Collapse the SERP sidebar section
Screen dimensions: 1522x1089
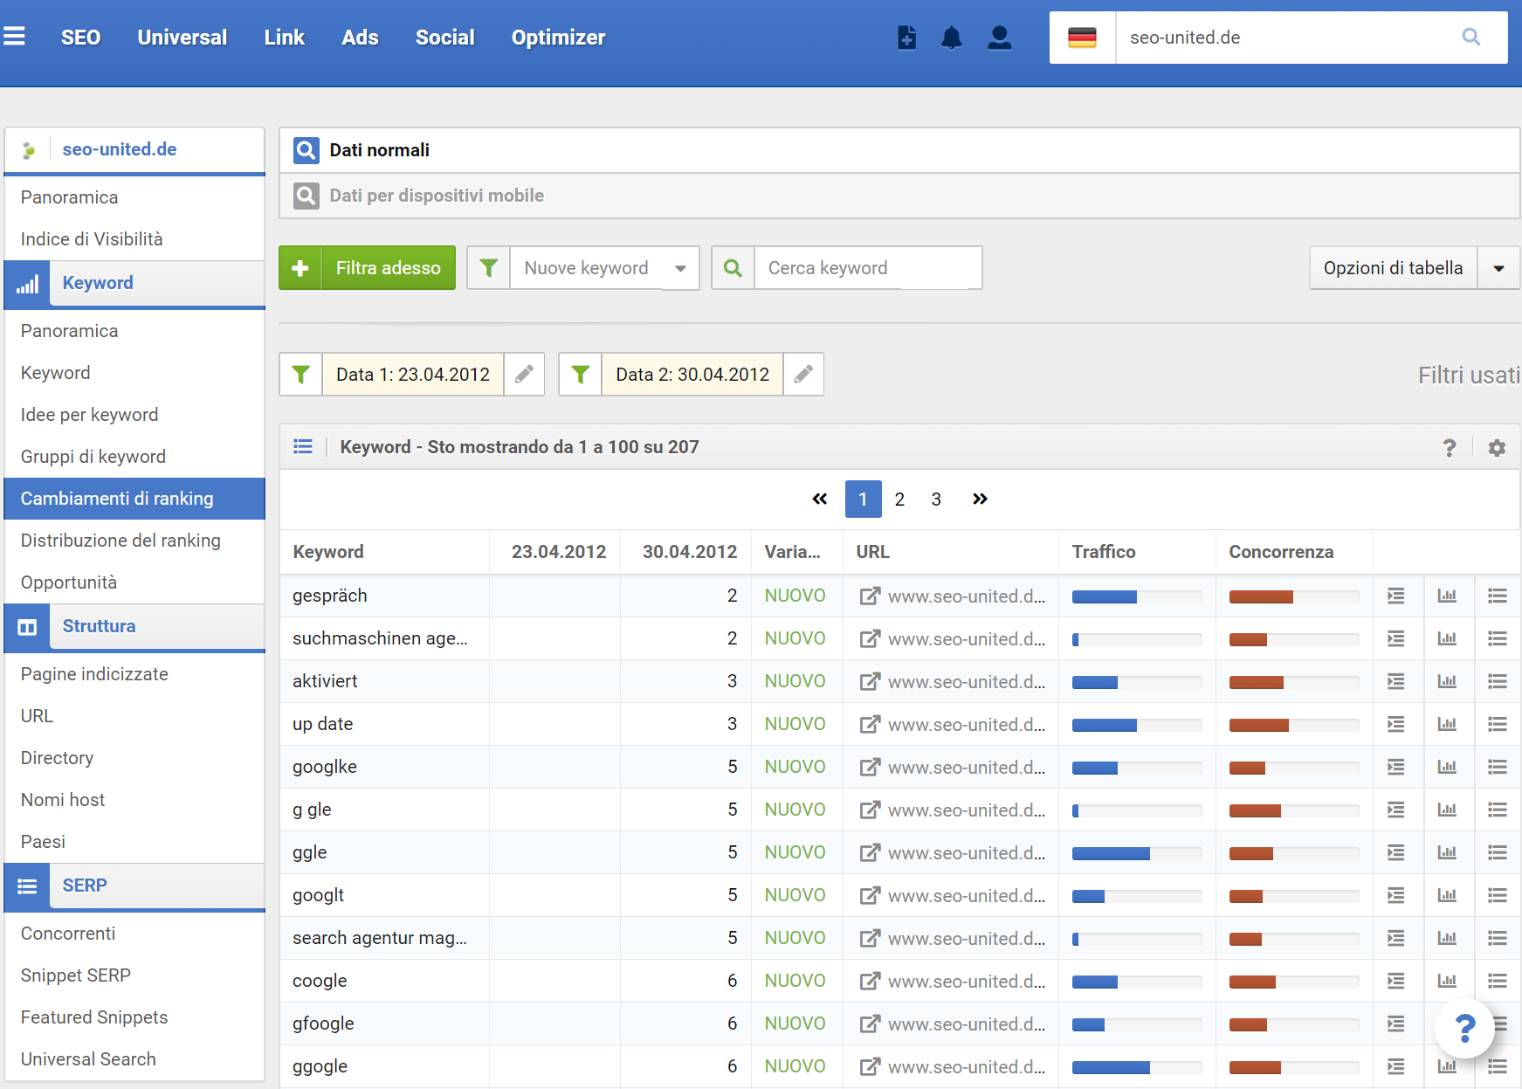[x=134, y=886]
